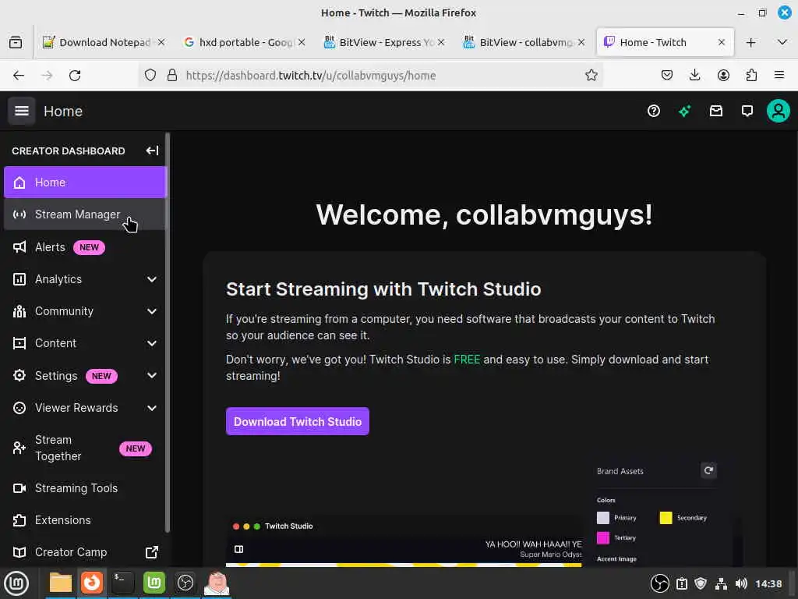Select the Home item in sidebar

pos(85,183)
